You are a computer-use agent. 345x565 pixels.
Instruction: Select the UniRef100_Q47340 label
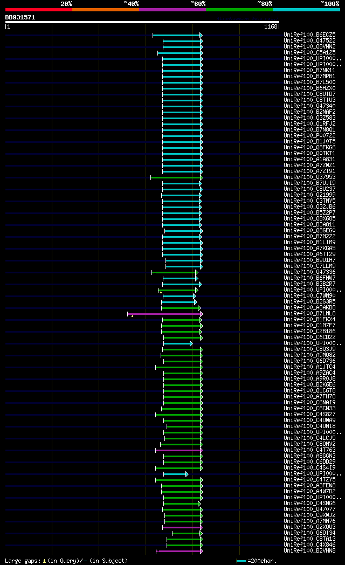click(309, 106)
